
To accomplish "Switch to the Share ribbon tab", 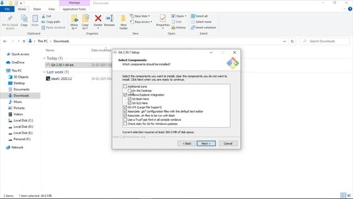I will click(x=37, y=9).
